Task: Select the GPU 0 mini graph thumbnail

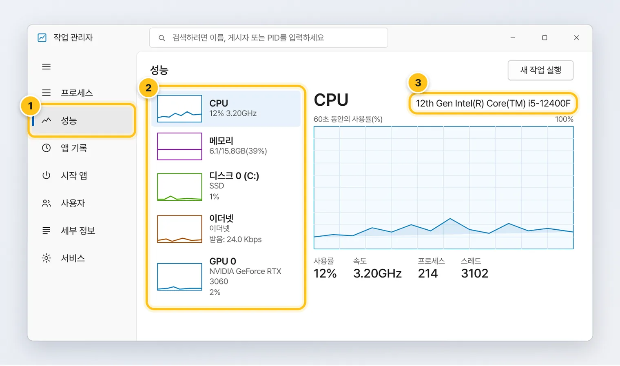Action: point(179,277)
